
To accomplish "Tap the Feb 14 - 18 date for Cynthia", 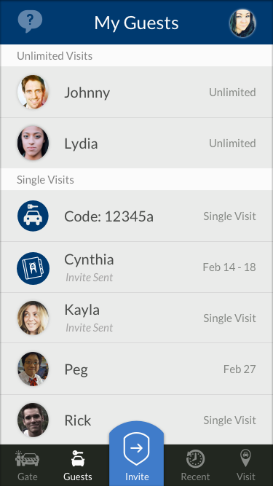I will [x=229, y=267].
